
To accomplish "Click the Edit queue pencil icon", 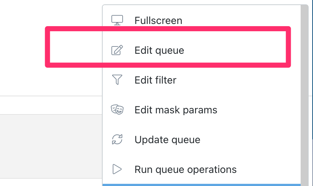I will click(117, 50).
